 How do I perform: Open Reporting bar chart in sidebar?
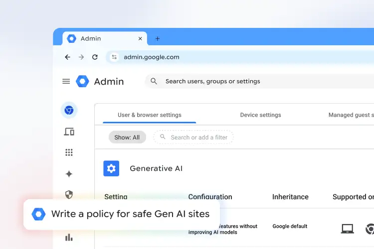tap(69, 238)
